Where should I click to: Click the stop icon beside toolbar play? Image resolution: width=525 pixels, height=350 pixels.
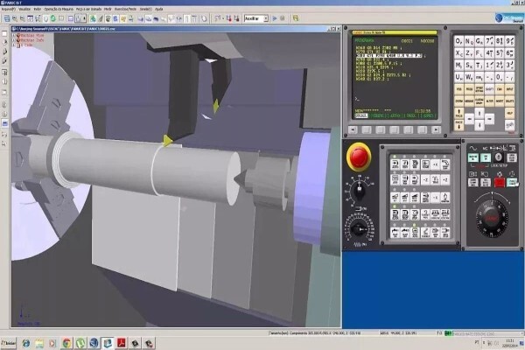coord(283,18)
